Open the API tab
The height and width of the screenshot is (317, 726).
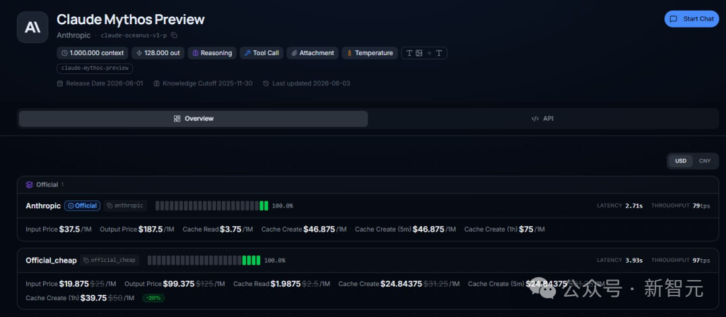(x=542, y=118)
